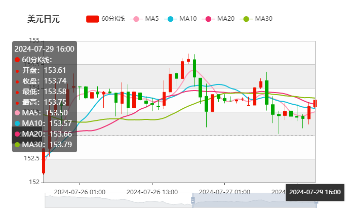Click the long red candlestick at 152.5
The width and height of the screenshot is (349, 216).
coord(44,161)
